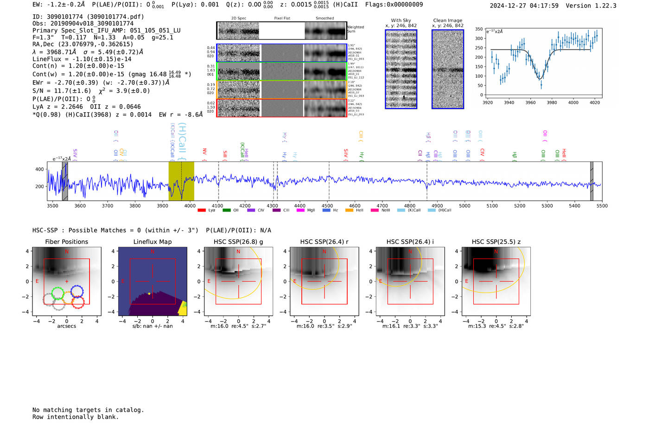Click the 'LyA z = 2.2646' redshift line
Viewport: 649px width, 442px height.
[x=57, y=107]
